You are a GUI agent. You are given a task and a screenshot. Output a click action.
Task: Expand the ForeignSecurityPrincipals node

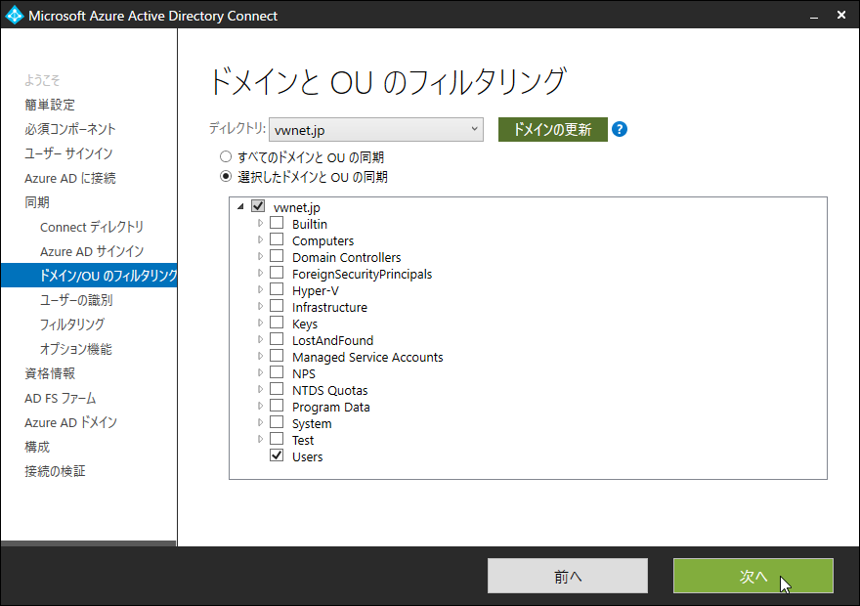point(261,273)
